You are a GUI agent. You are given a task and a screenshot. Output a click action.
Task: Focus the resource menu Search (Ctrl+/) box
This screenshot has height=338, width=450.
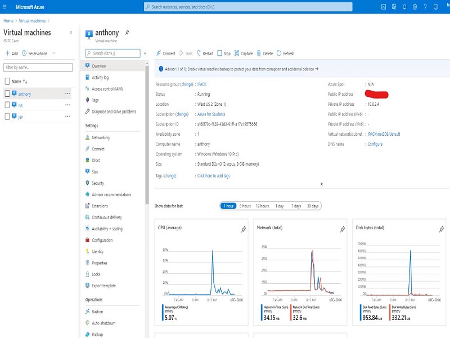pos(113,53)
